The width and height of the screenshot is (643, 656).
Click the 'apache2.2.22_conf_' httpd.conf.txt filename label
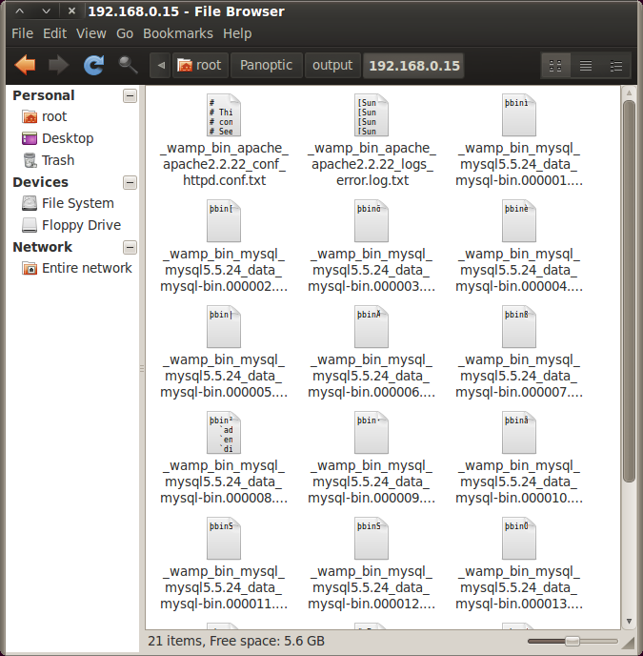pyautogui.click(x=224, y=164)
